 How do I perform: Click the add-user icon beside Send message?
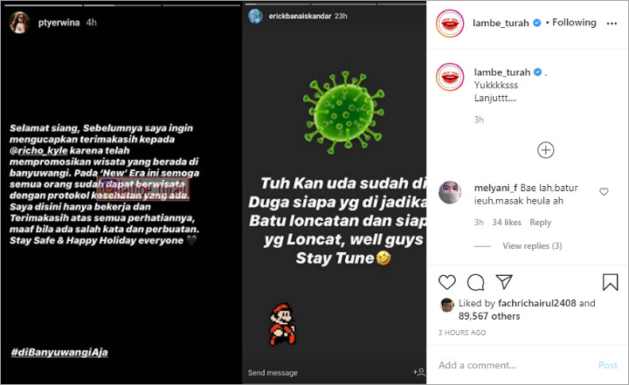419,372
